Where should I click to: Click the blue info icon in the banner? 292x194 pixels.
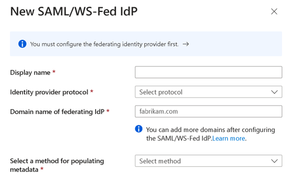(22, 44)
